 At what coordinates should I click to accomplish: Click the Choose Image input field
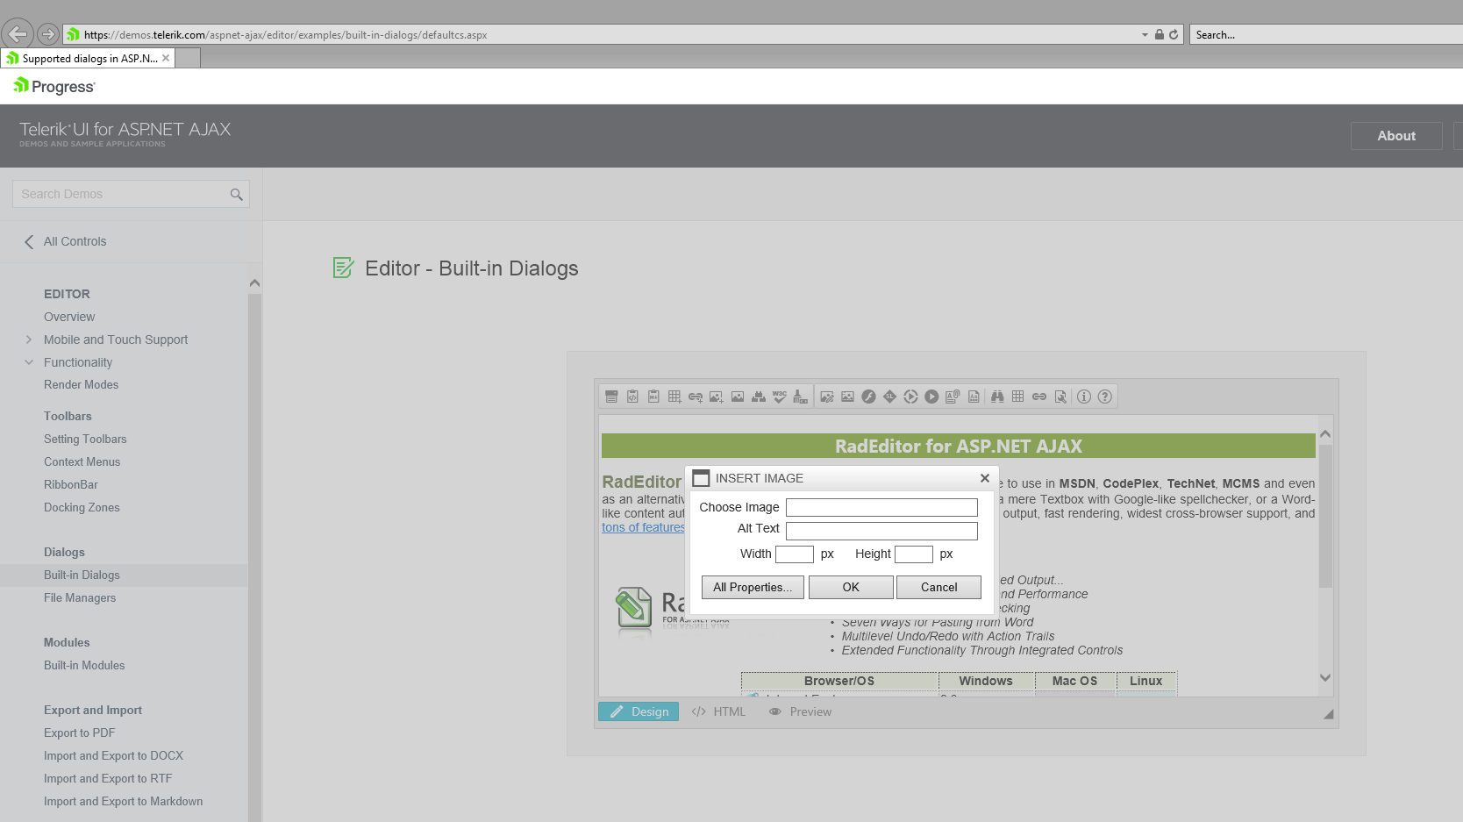pos(881,507)
